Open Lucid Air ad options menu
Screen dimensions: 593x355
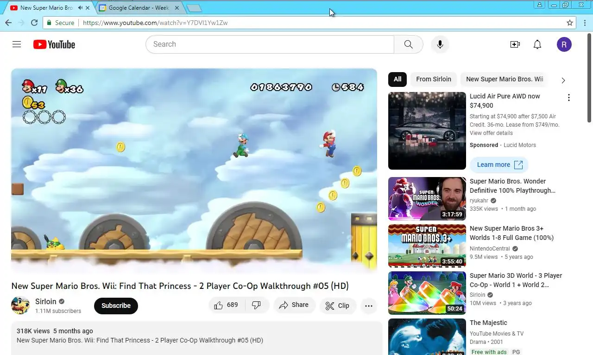(x=569, y=98)
